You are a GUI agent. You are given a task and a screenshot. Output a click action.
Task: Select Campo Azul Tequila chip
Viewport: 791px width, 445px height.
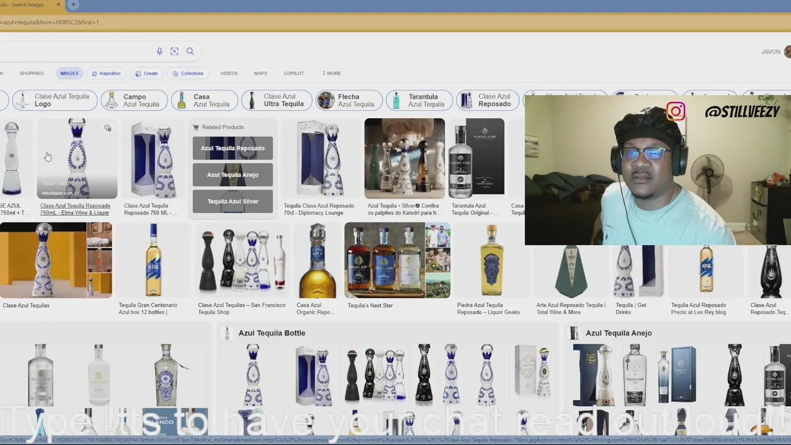point(134,100)
